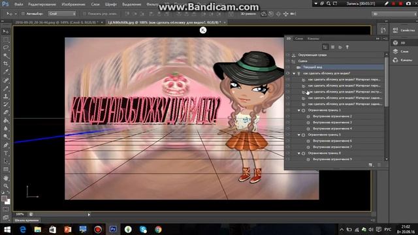Click the 100% zoom level field
418x235 pixels.
coord(20,214)
